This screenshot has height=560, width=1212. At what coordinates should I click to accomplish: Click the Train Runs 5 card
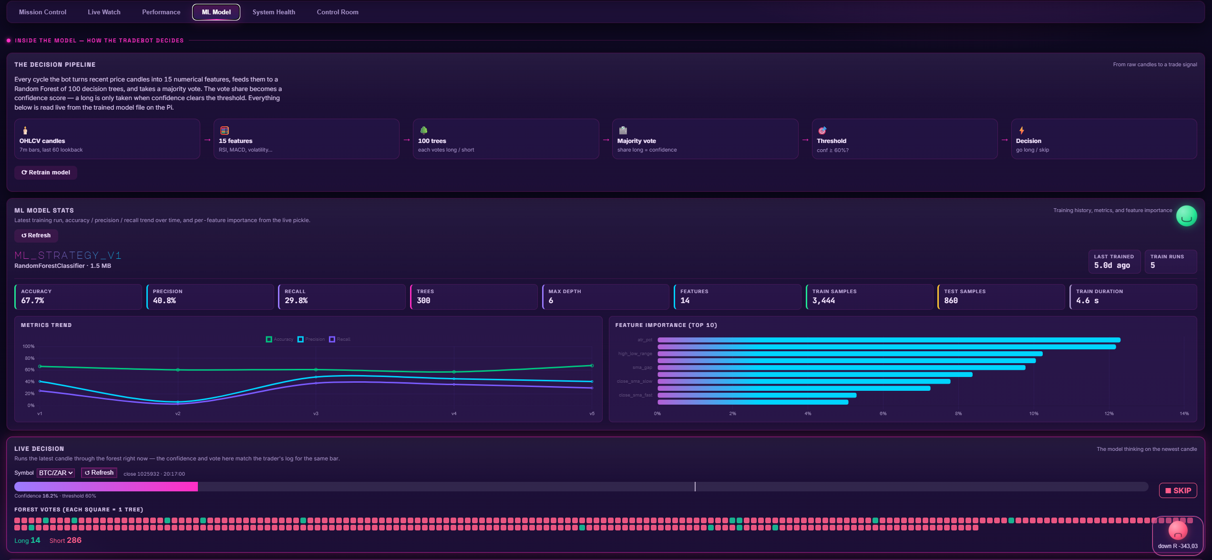click(1171, 261)
